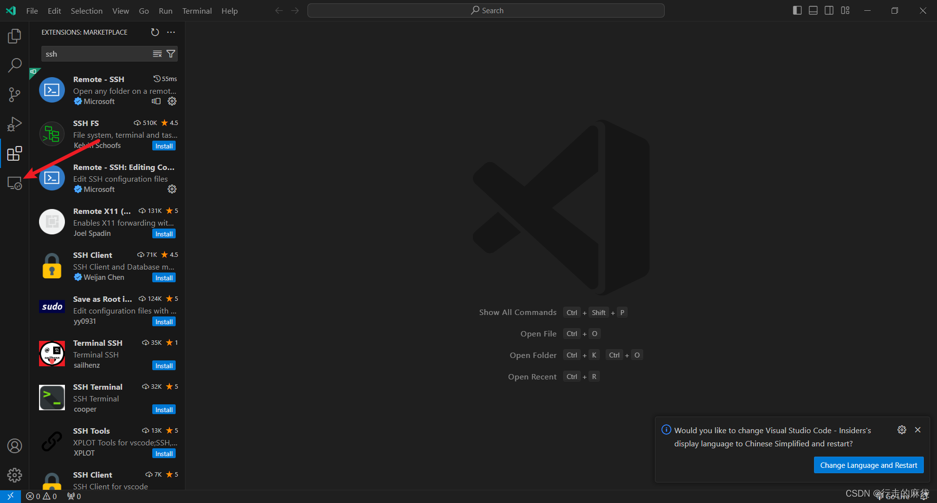Go forward in navigation history
The image size is (937, 503).
click(295, 11)
